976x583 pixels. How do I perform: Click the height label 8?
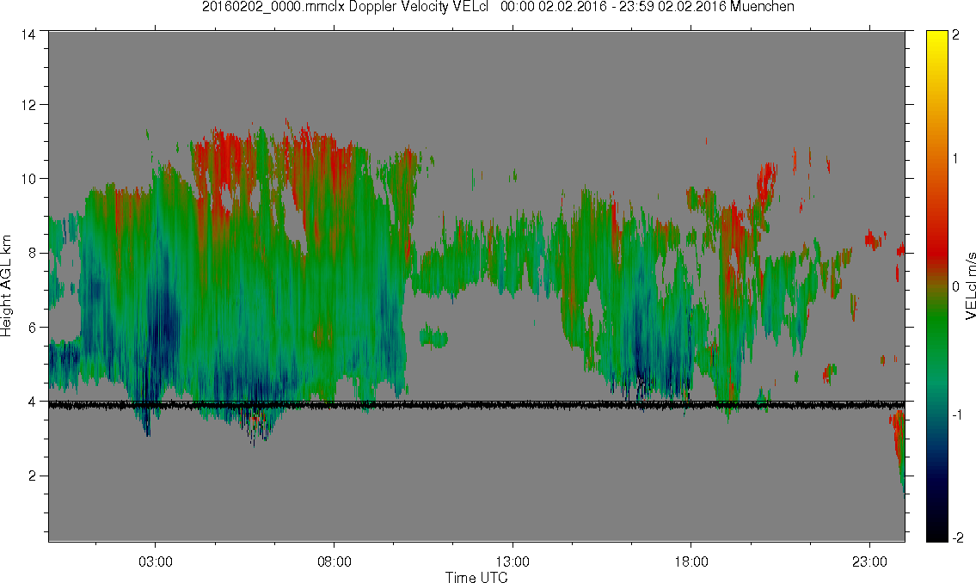point(31,253)
